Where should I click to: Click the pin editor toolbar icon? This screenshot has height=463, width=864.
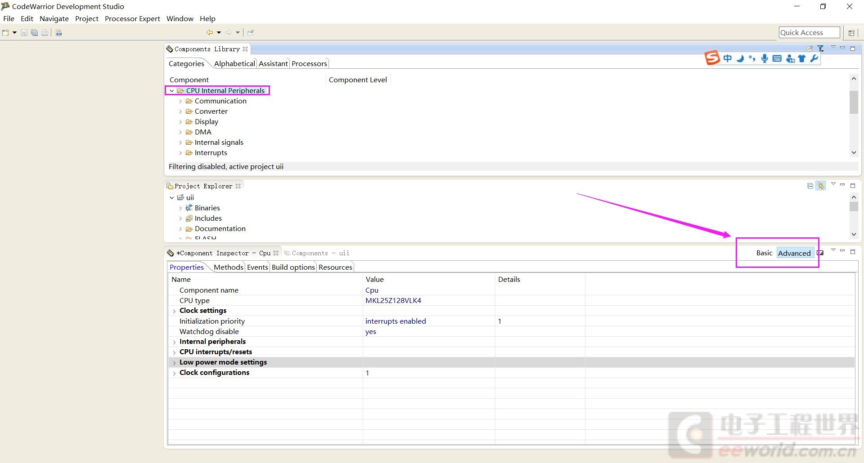(x=251, y=32)
